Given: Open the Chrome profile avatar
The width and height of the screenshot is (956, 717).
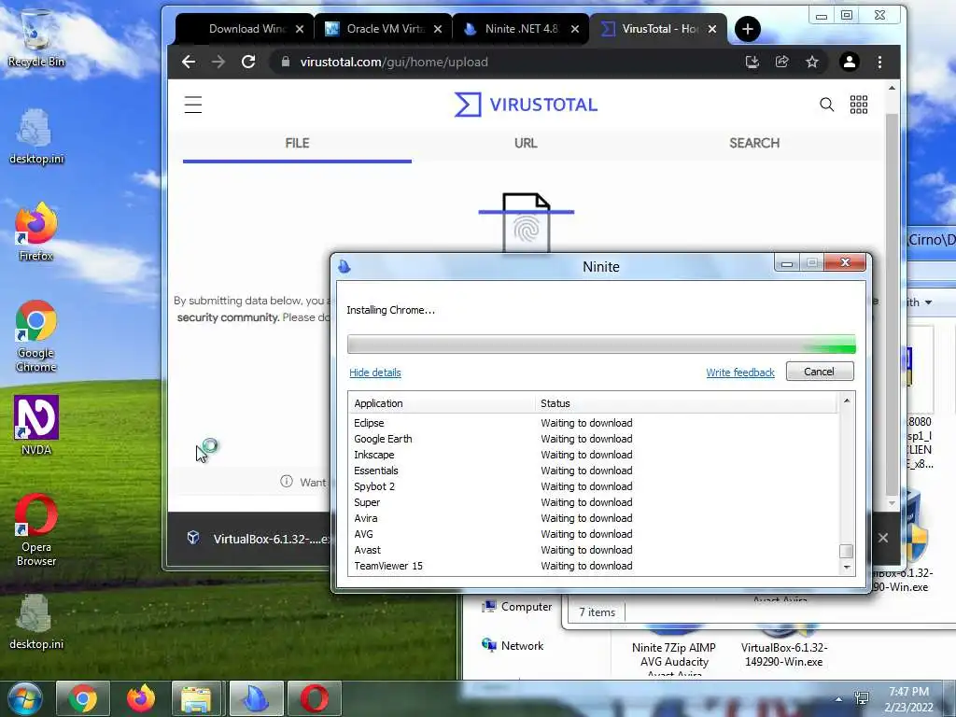Looking at the screenshot, I should tap(850, 62).
